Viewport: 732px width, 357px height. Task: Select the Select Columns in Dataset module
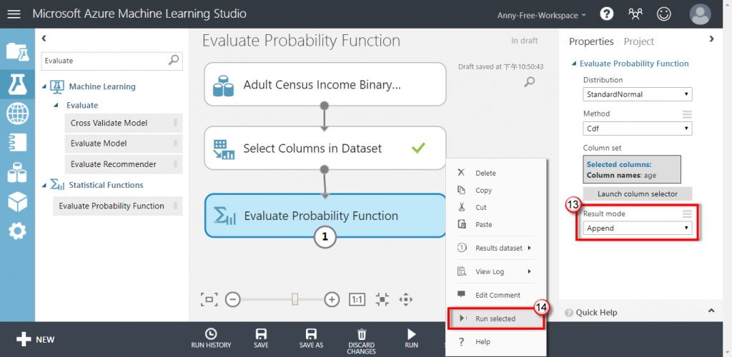(325, 149)
